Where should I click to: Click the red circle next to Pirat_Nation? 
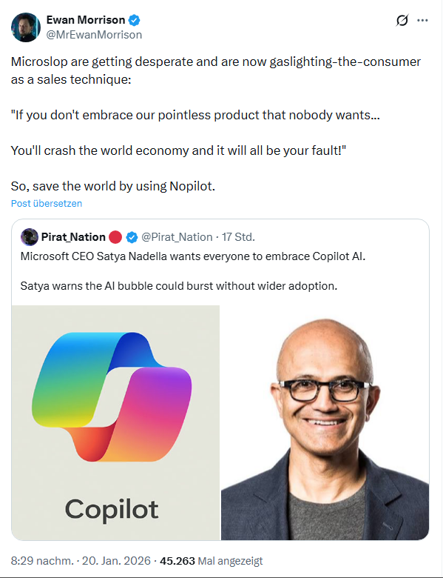tap(115, 237)
